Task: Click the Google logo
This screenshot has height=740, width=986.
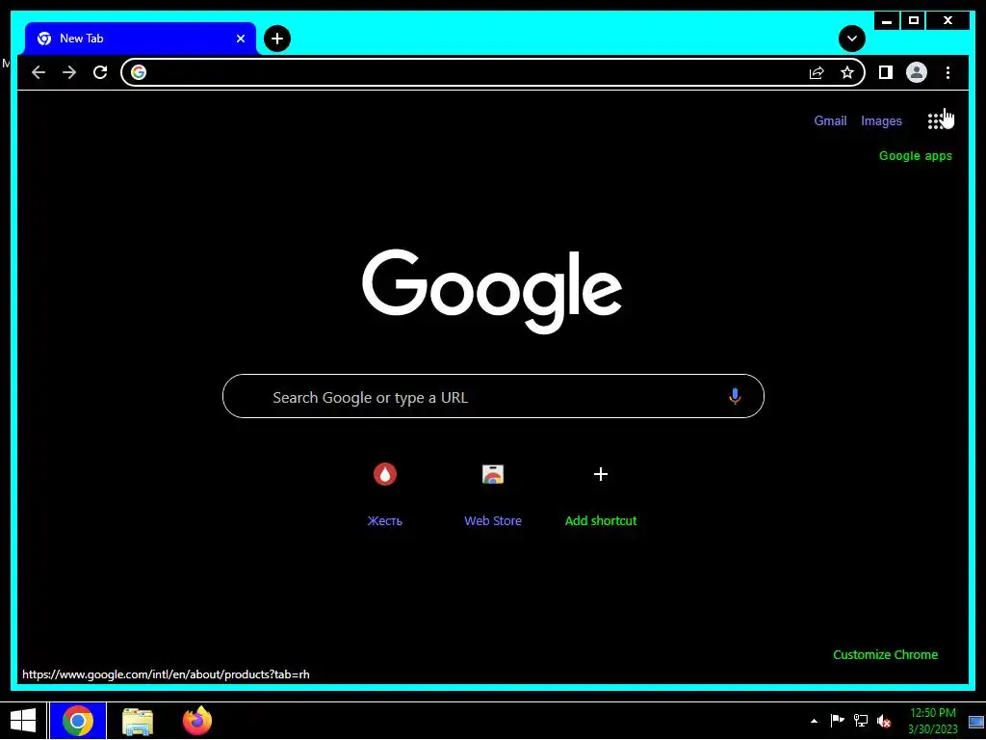Action: pos(492,291)
